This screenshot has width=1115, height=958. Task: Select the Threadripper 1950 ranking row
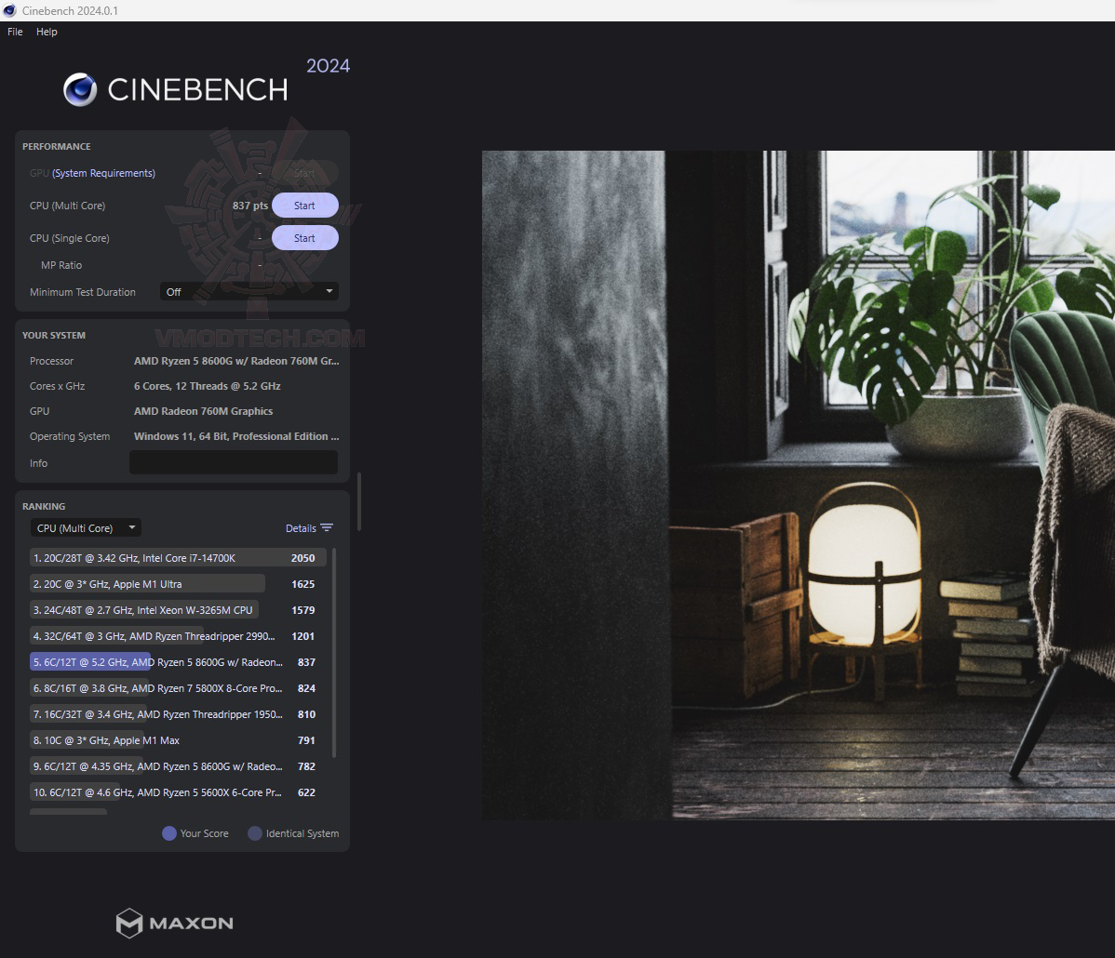point(176,714)
